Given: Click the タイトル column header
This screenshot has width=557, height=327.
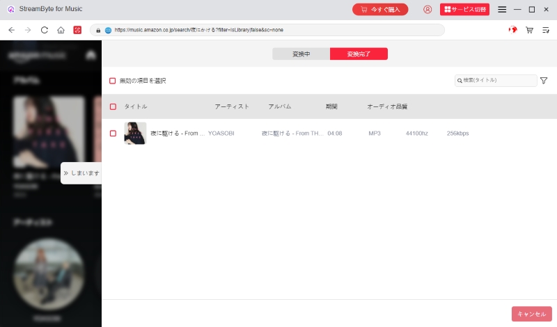Looking at the screenshot, I should (x=135, y=106).
